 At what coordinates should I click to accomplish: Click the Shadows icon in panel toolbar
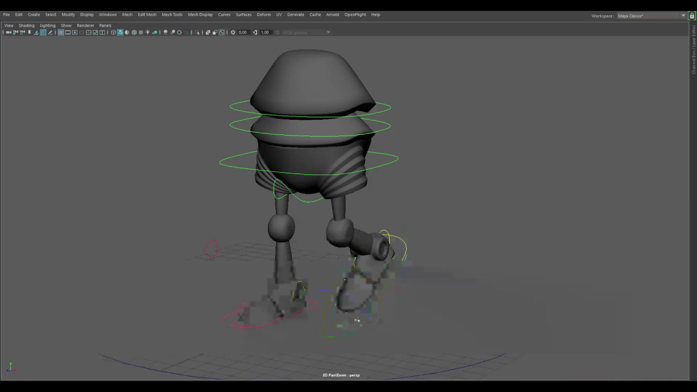click(155, 32)
